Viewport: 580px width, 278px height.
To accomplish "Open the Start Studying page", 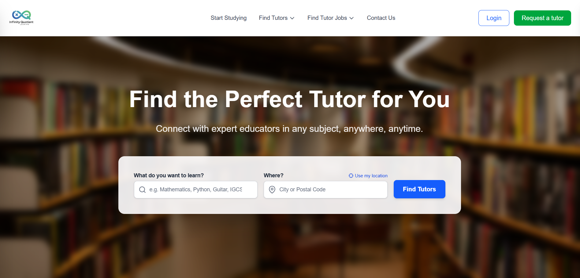I will coord(229,18).
